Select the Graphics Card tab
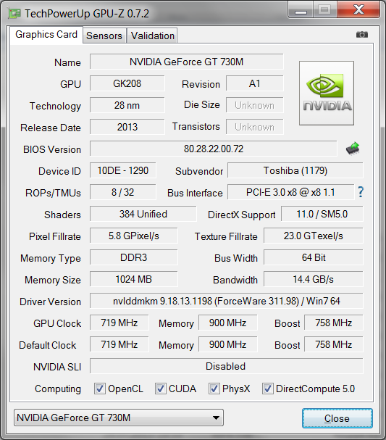Screen dimensions: 386x440 click(46, 35)
